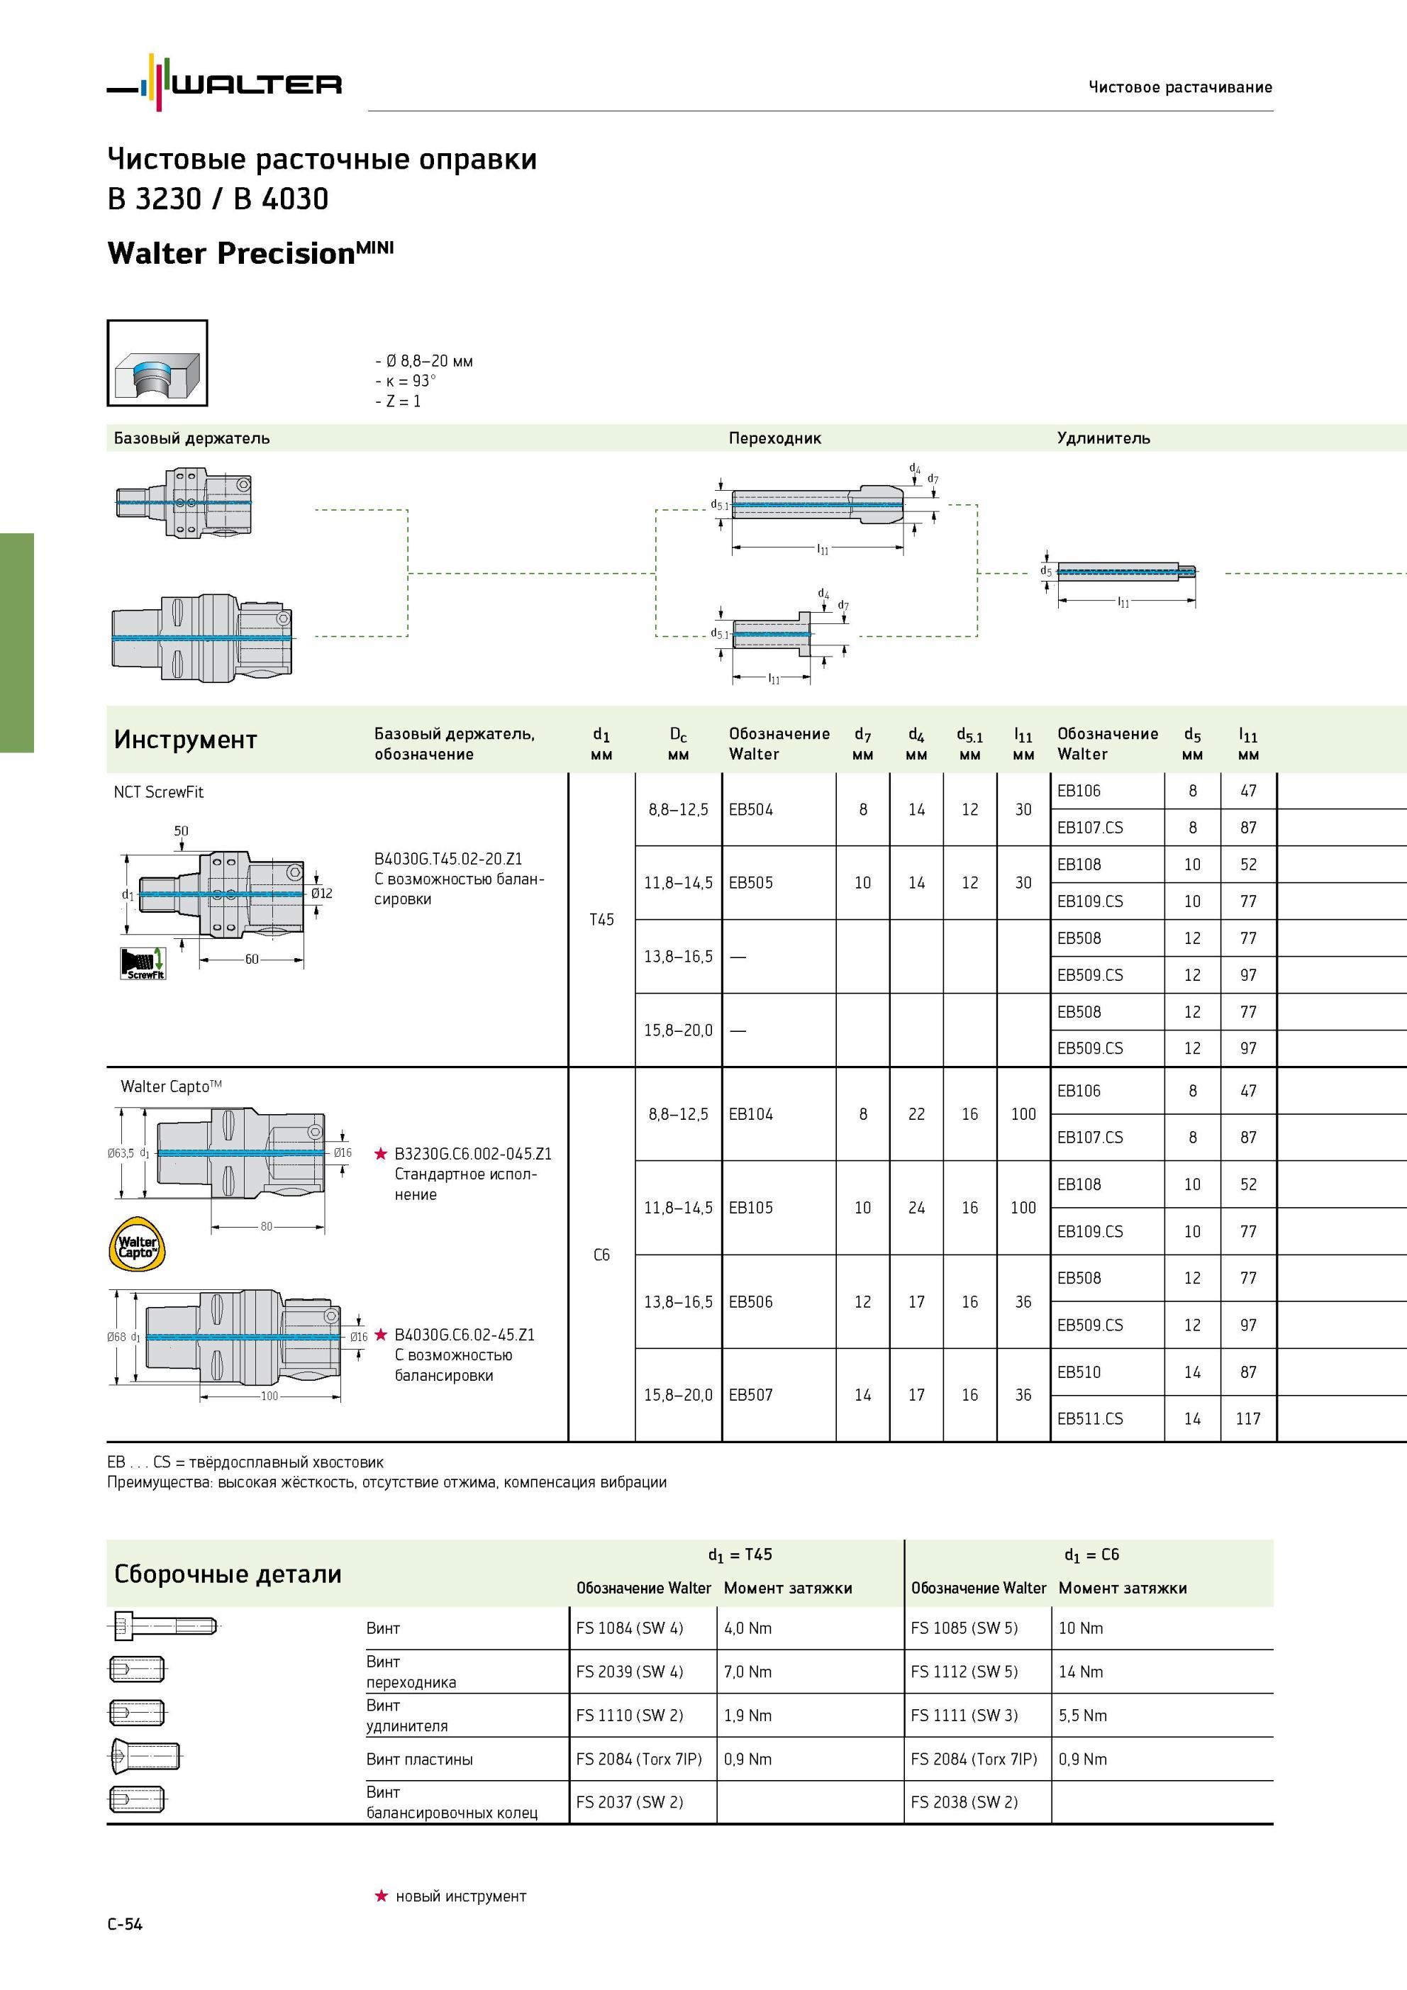Select the long adapter drawing under Переходник
This screenshot has width=1407, height=1990.
(x=818, y=504)
